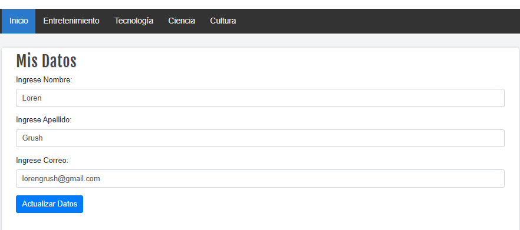
Task: Click the gray strip between navbar and form card
Action: point(260,41)
